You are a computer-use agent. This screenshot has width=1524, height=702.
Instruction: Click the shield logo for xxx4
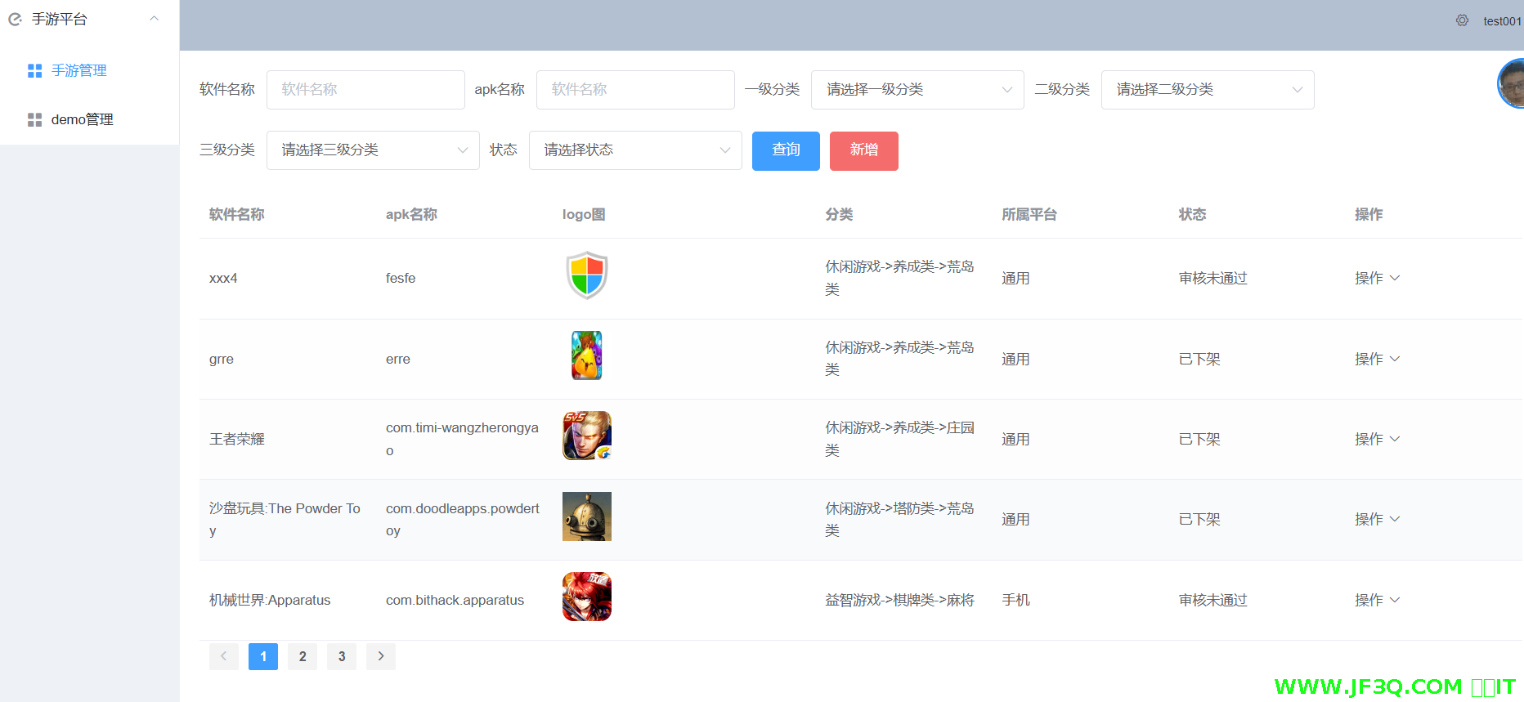[x=586, y=275]
